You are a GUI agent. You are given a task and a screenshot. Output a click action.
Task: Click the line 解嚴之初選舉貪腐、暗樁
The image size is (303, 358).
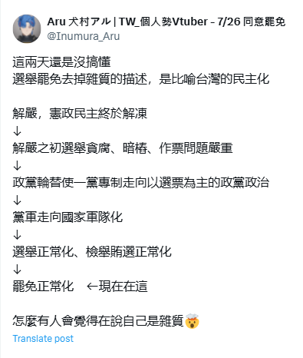coord(123,148)
